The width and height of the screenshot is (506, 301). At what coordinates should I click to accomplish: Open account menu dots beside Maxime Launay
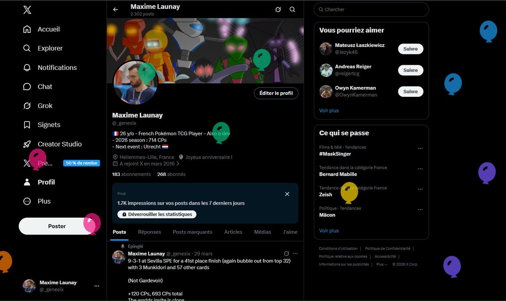97,286
